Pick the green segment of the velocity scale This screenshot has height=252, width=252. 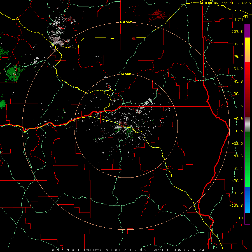[247, 159]
